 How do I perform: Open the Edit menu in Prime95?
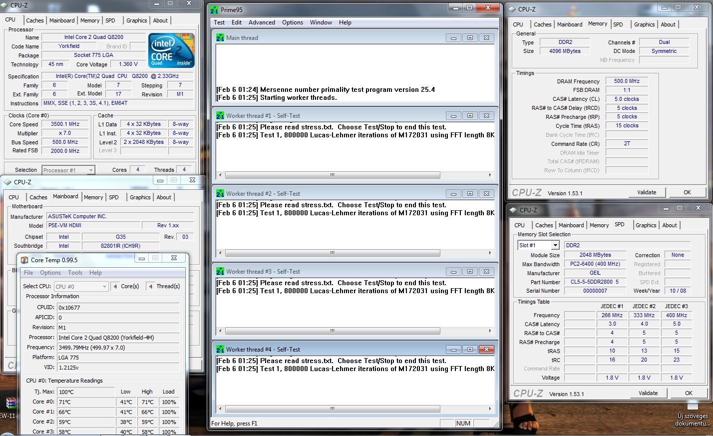tap(237, 22)
